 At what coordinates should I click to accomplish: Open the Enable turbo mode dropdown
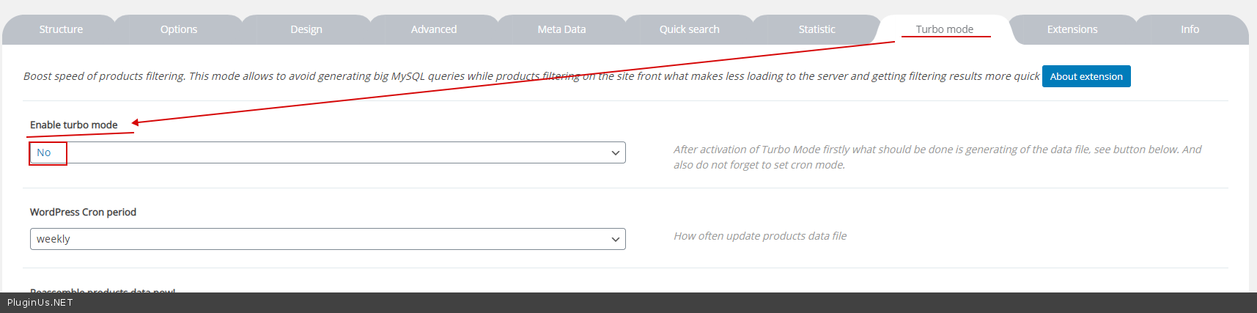[x=327, y=152]
